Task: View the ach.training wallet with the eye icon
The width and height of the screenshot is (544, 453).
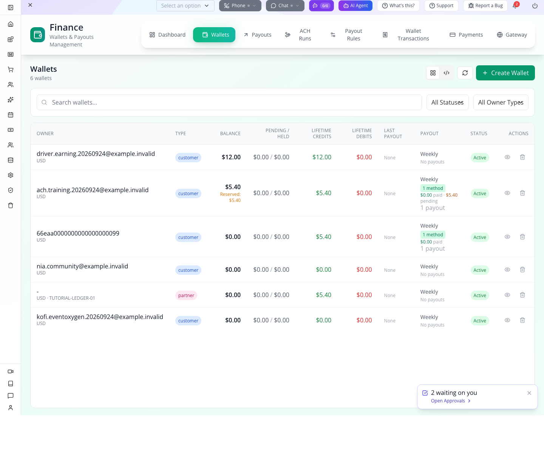Action: click(507, 193)
